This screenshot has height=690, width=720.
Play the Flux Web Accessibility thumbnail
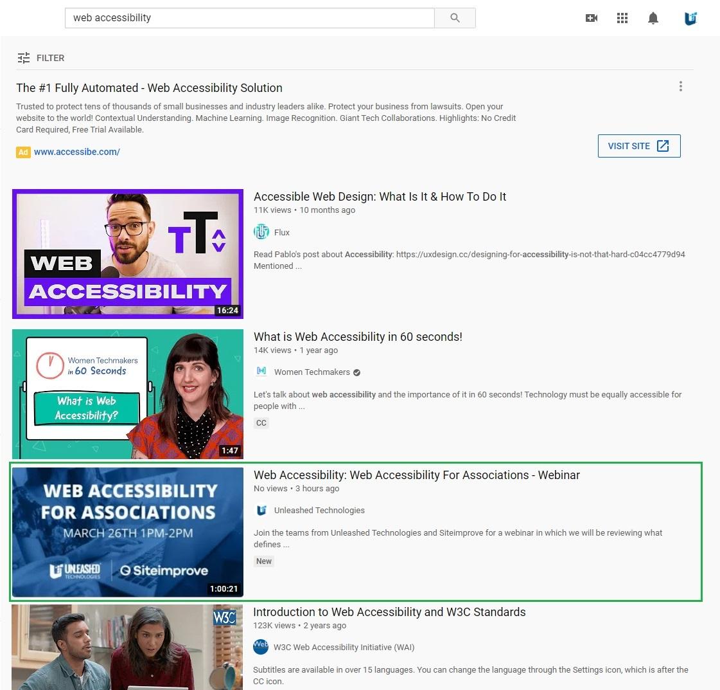(x=128, y=254)
